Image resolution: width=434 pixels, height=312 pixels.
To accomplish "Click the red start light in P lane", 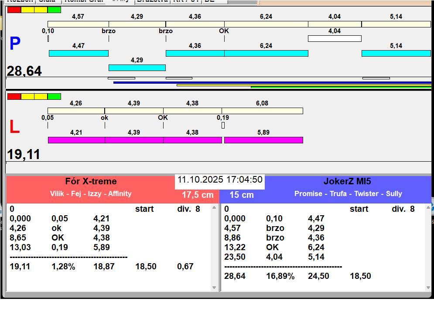I will coord(14,10).
